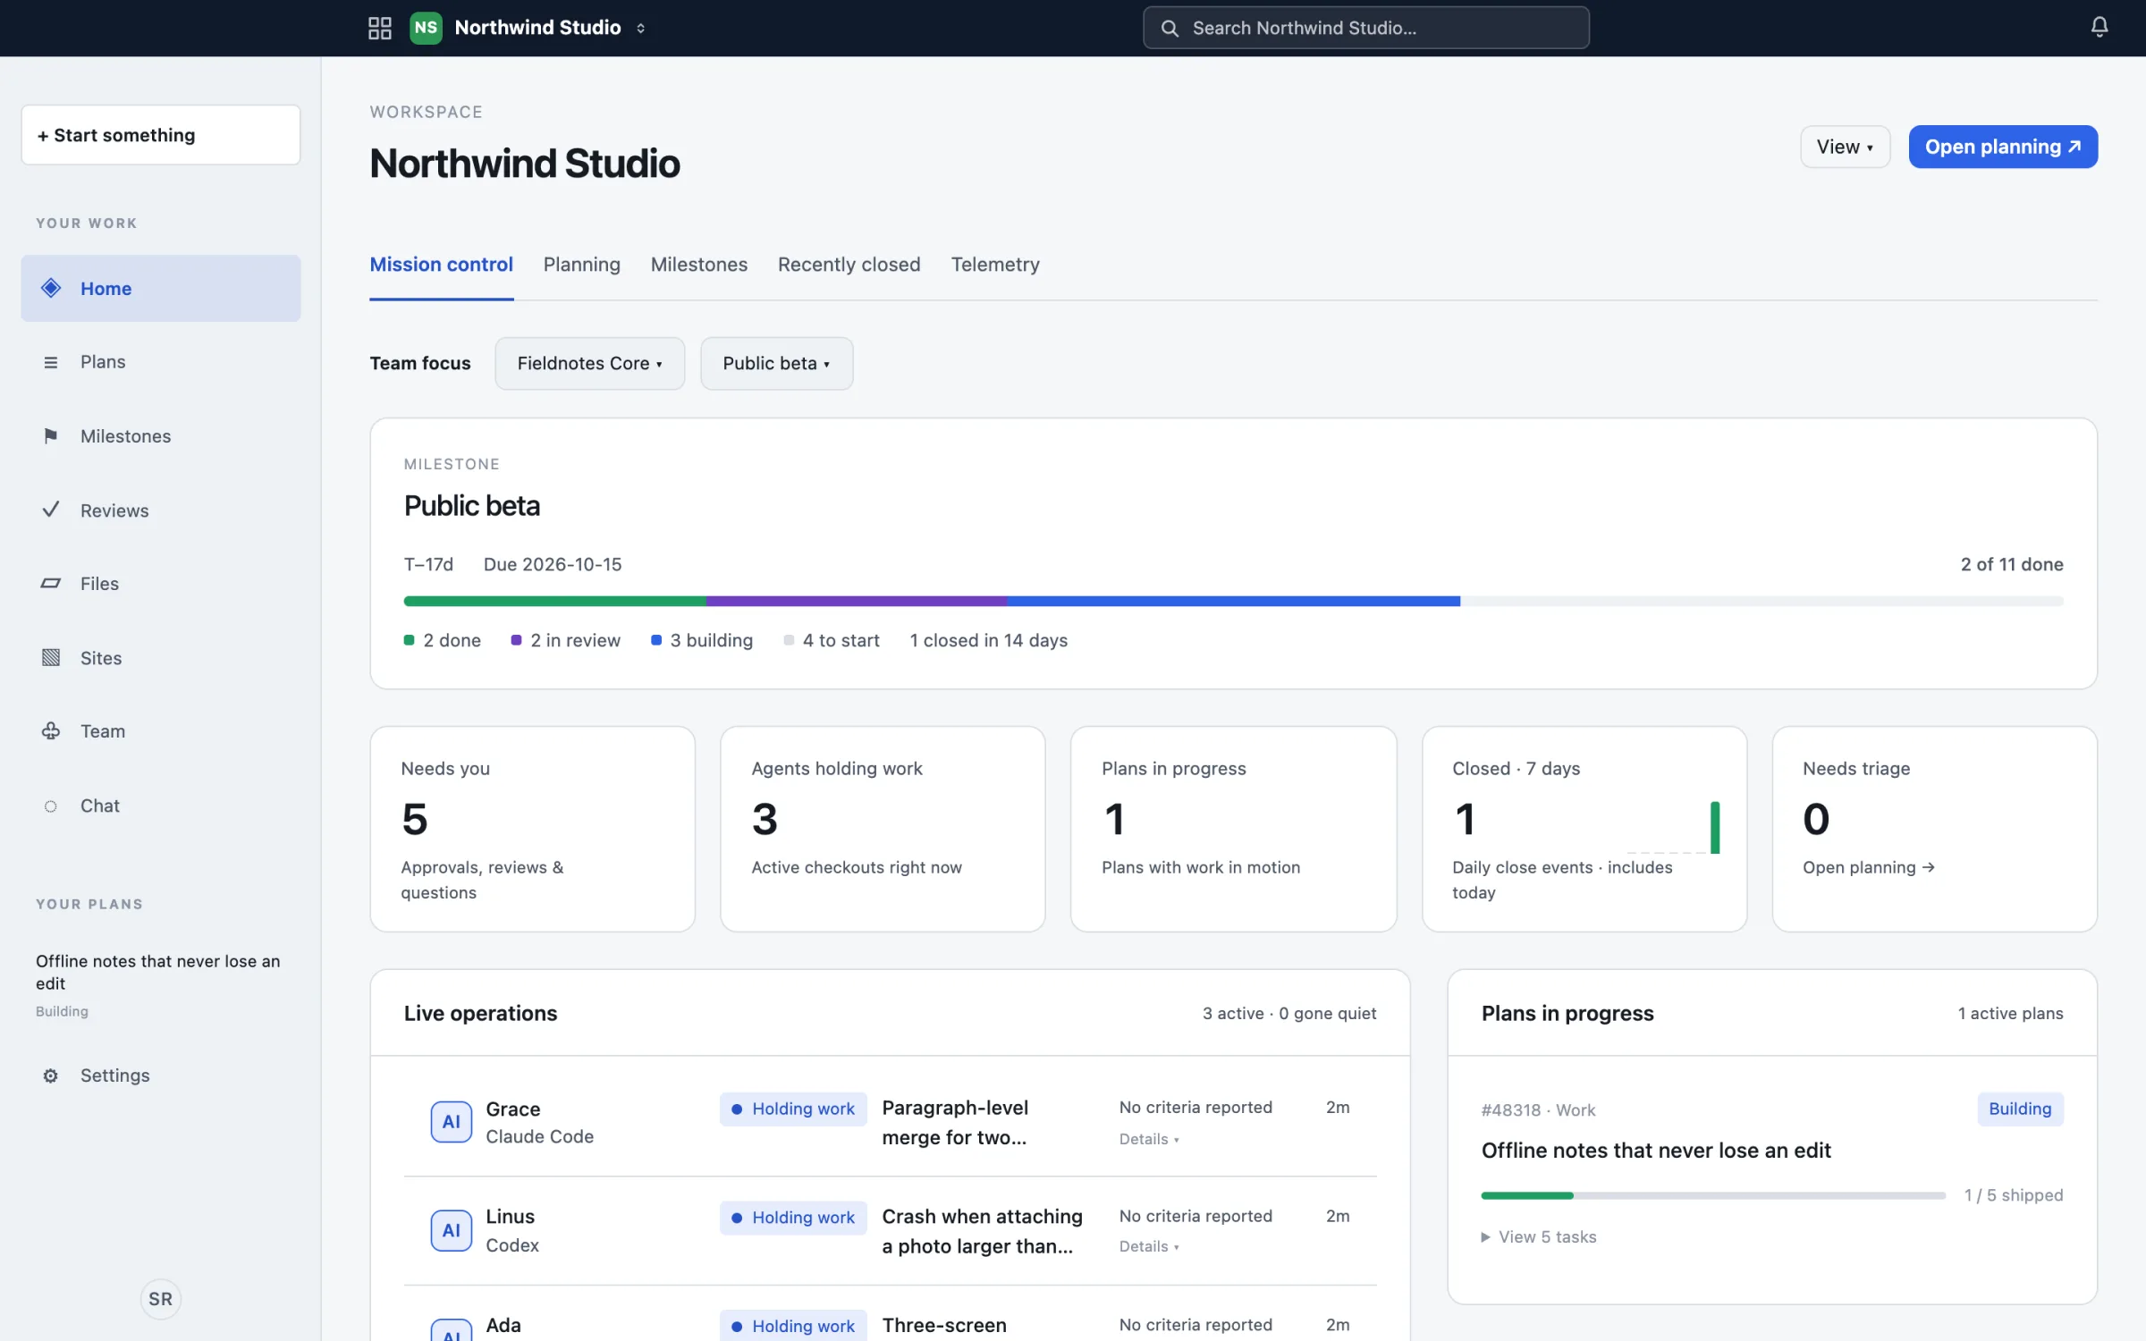Screen dimensions: 2146x1341
Task: Click Grace's Holding work status badge
Action: tap(793, 1109)
